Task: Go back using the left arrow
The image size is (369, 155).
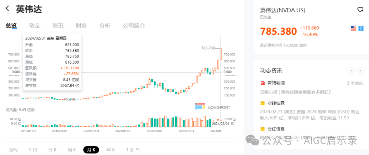Action: [8, 8]
